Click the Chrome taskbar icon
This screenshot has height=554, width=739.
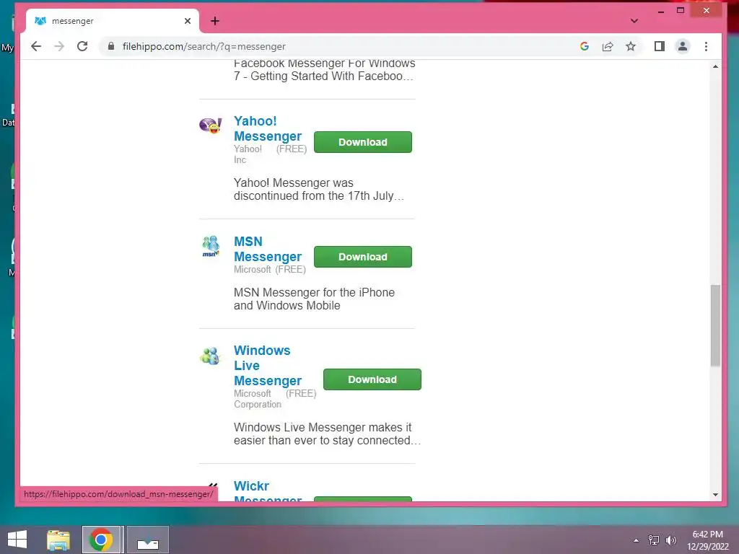point(101,540)
